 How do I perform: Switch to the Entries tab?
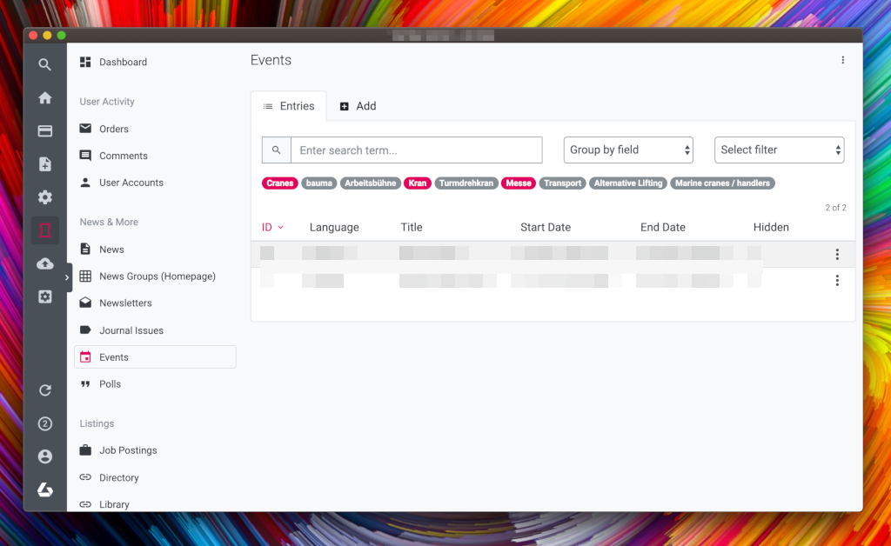click(x=289, y=106)
